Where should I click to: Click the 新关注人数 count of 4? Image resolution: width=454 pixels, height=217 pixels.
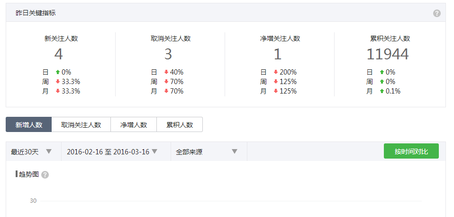59,55
